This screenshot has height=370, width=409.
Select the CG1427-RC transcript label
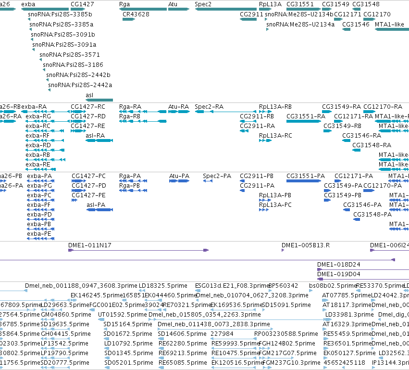(x=88, y=107)
